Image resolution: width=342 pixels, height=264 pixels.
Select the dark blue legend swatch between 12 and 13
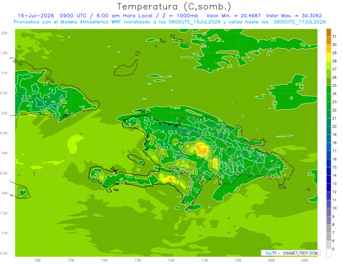coord(329,188)
